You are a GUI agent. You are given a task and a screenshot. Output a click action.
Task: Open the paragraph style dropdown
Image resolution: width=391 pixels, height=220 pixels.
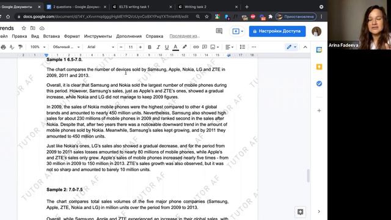click(x=66, y=47)
